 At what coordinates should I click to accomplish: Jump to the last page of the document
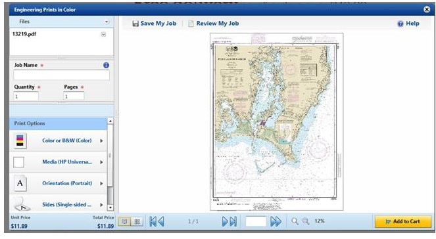coord(233,221)
